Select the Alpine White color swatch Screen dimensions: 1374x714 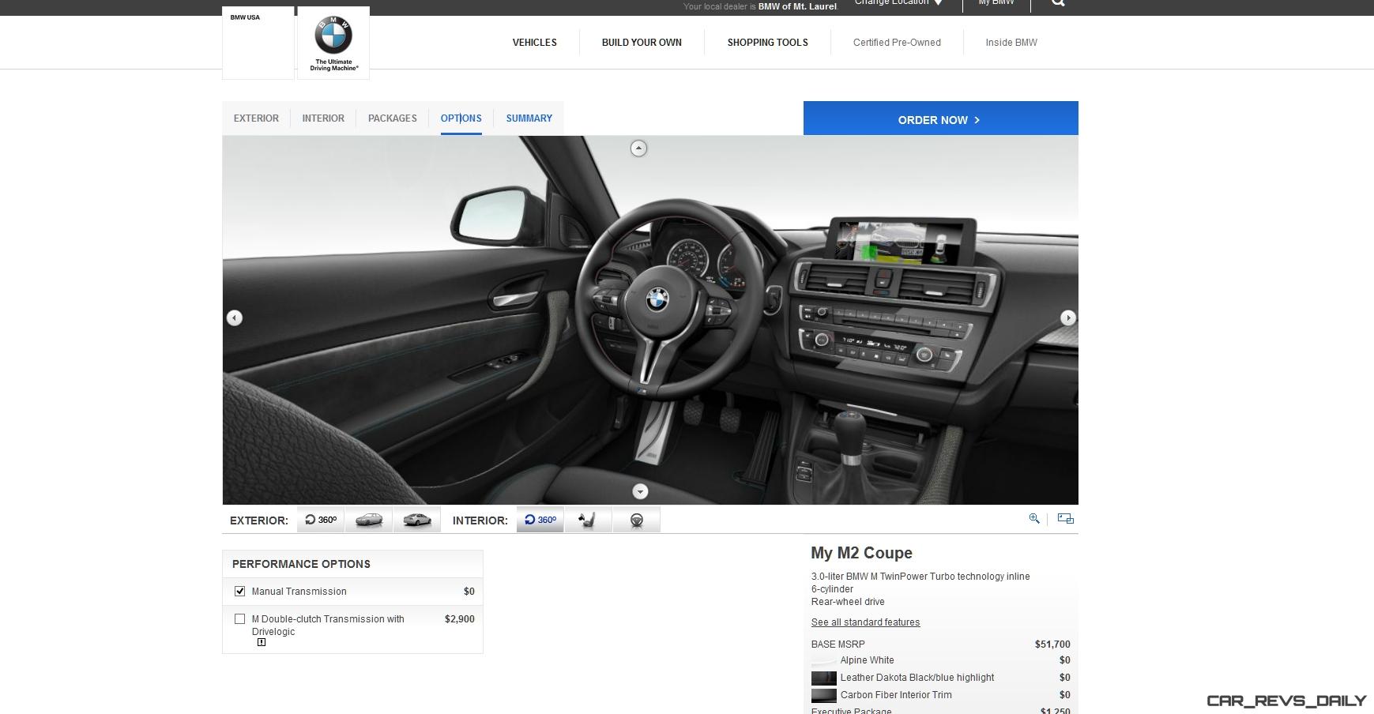tap(823, 660)
